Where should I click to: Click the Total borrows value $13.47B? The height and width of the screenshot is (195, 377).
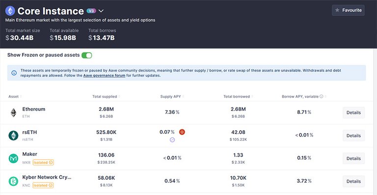(x=102, y=38)
